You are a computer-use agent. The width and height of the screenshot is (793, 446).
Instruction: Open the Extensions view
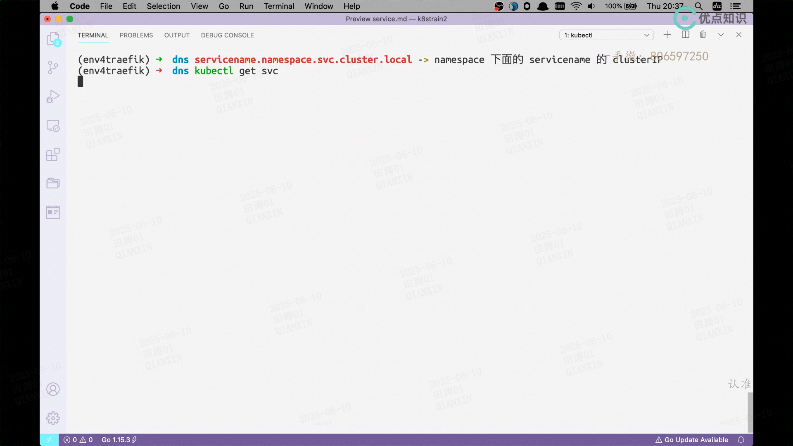pyautogui.click(x=53, y=154)
